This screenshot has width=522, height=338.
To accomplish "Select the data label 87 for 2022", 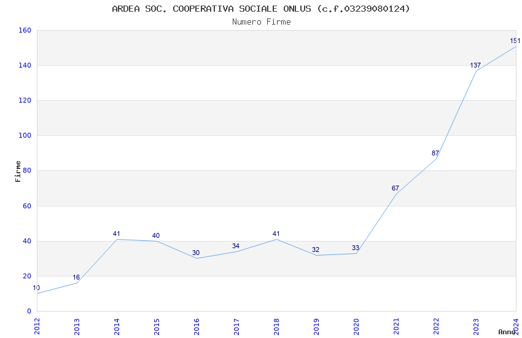I will pyautogui.click(x=435, y=153).
